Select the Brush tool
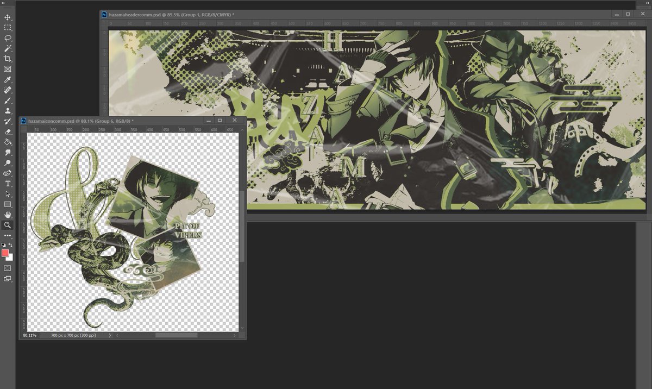Image resolution: width=652 pixels, height=389 pixels. (8, 101)
